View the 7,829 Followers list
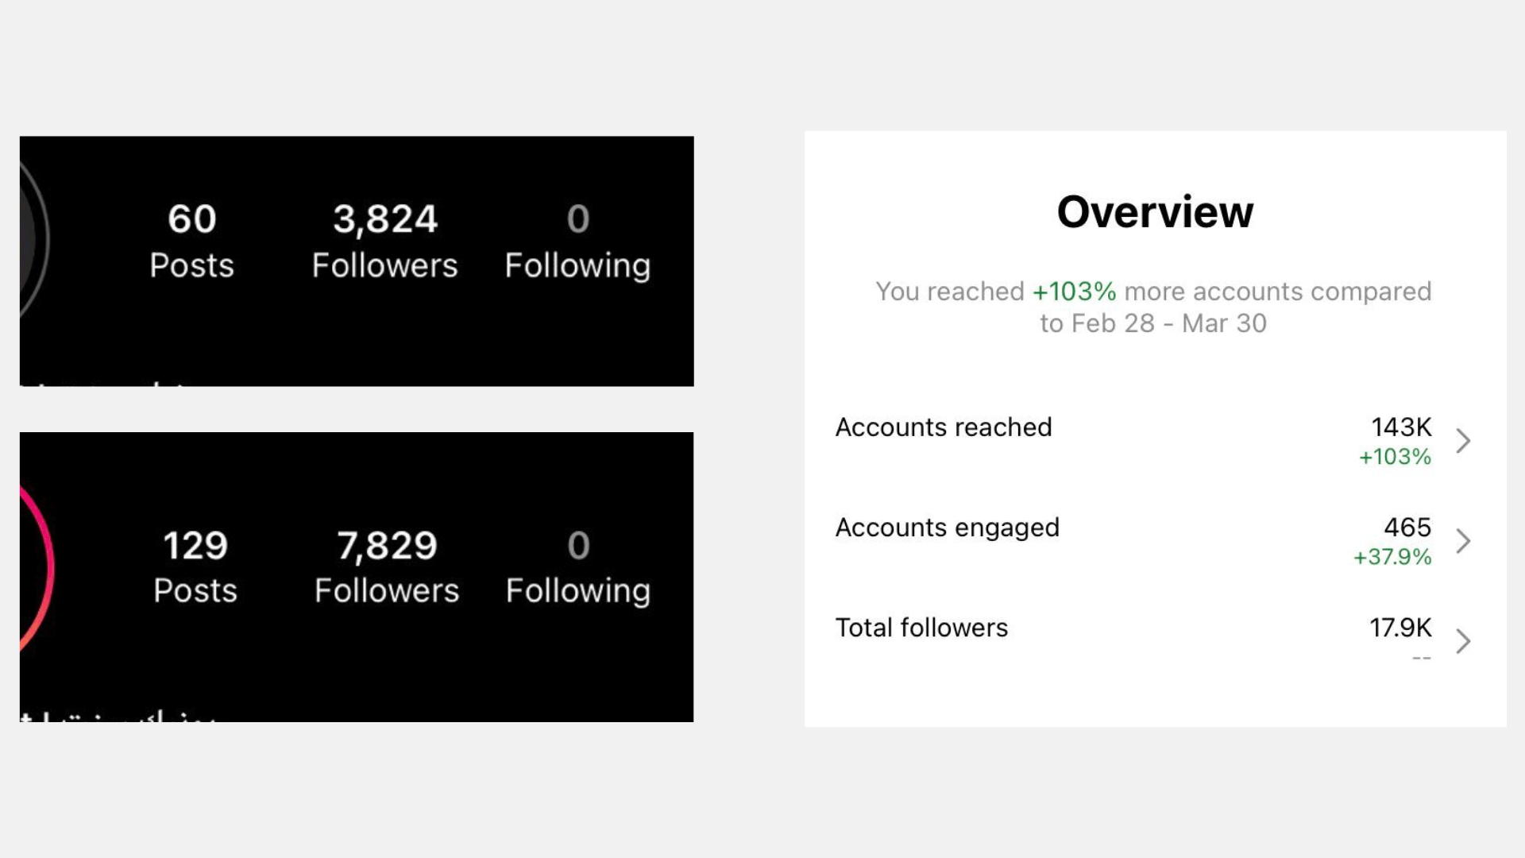The width and height of the screenshot is (1525, 858). [x=387, y=567]
